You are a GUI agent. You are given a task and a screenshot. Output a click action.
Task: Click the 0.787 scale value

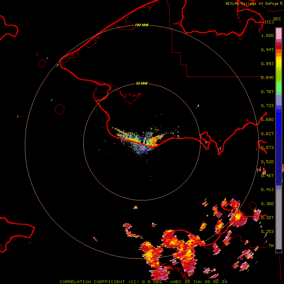[x=267, y=92]
